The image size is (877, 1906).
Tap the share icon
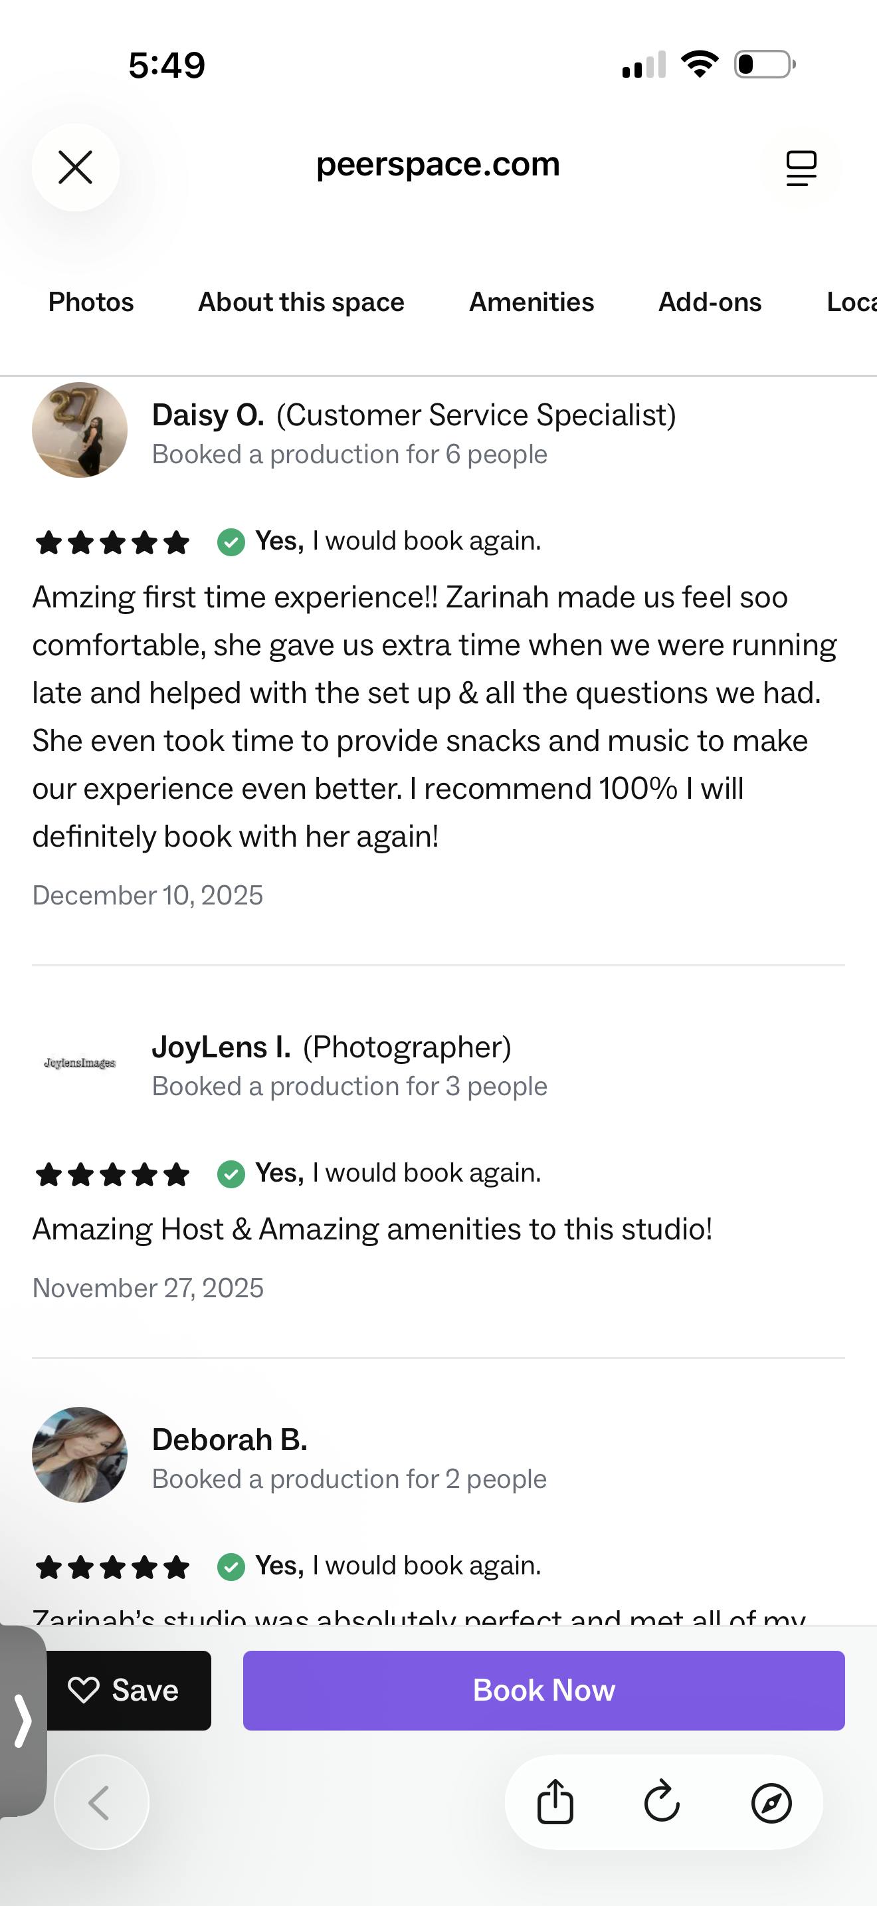point(555,1802)
